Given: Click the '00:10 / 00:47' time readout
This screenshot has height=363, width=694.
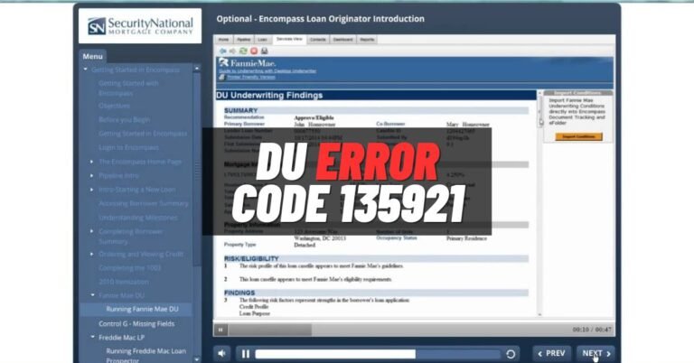Looking at the screenshot, I should pos(592,330).
